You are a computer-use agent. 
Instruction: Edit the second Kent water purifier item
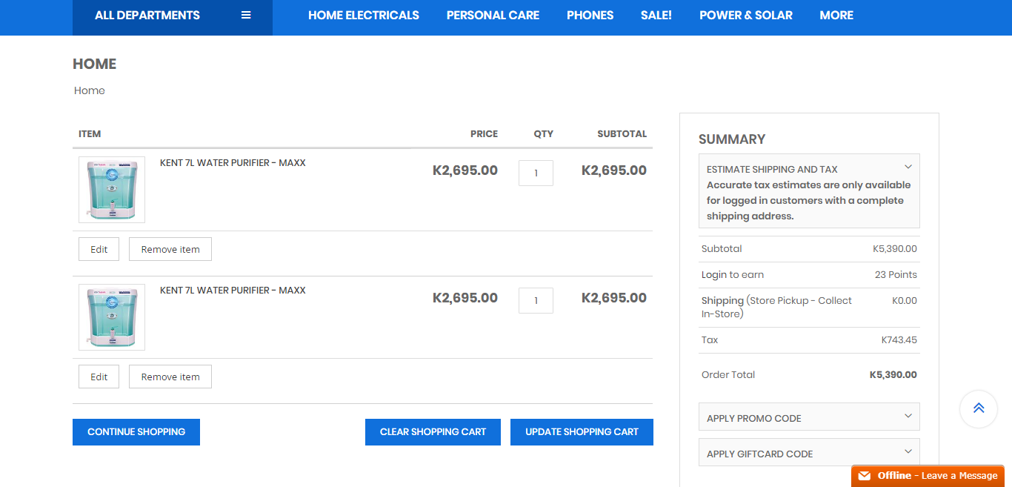click(99, 377)
